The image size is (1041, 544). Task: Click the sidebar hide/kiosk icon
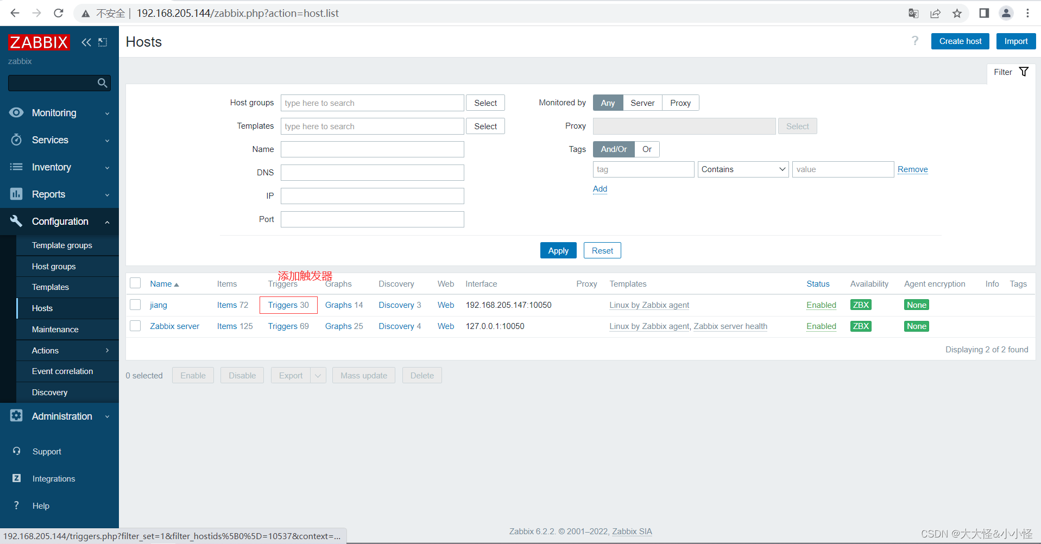coord(103,42)
